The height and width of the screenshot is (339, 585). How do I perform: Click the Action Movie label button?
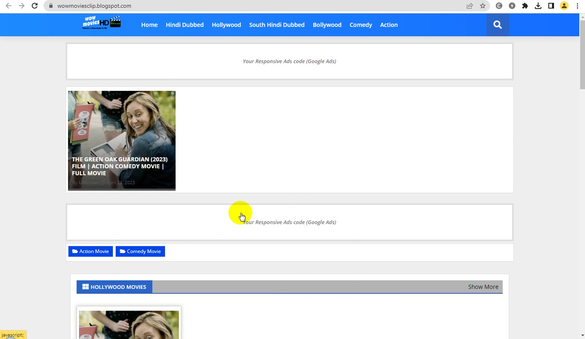click(90, 251)
